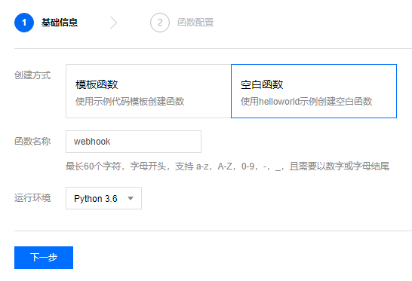Click the 下一步 button

click(44, 258)
